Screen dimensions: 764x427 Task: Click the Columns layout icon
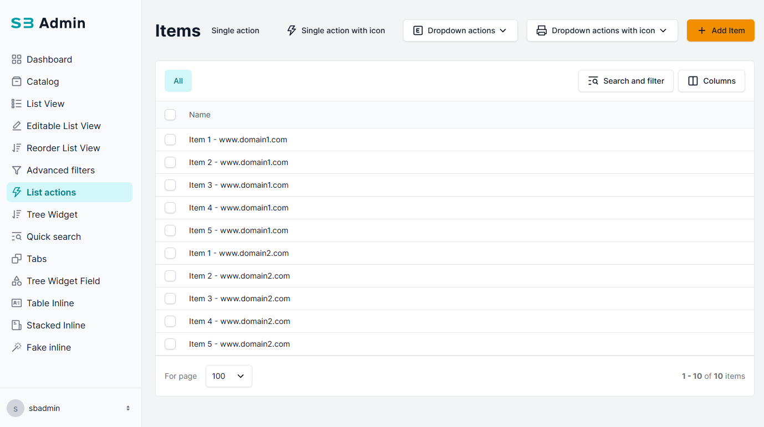point(693,81)
